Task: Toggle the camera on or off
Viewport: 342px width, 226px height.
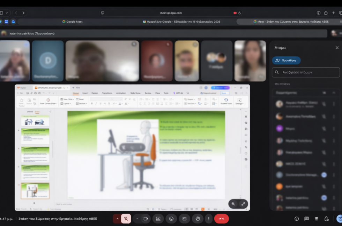Action: pos(146,219)
